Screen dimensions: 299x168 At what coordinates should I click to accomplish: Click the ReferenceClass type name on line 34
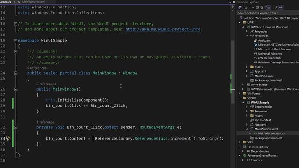pyautogui.click(x=151, y=139)
